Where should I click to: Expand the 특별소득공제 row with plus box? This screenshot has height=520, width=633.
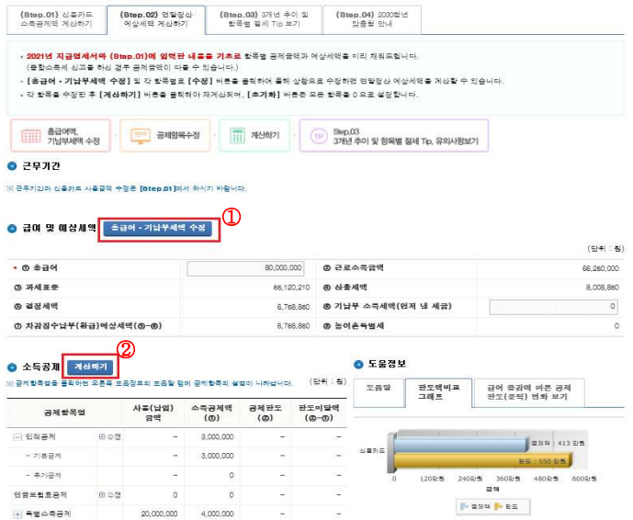(17, 514)
